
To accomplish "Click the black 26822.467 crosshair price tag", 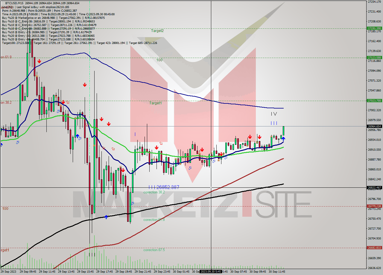I will pyautogui.click(x=374, y=187).
